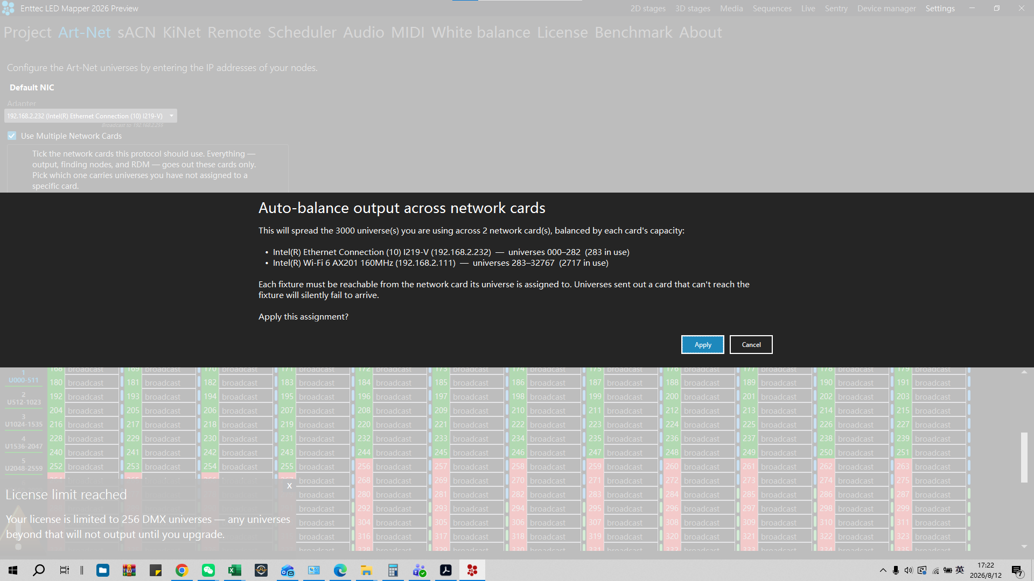The image size is (1034, 581).
Task: Open the blue folder app on the taskbar
Action: (x=103, y=570)
